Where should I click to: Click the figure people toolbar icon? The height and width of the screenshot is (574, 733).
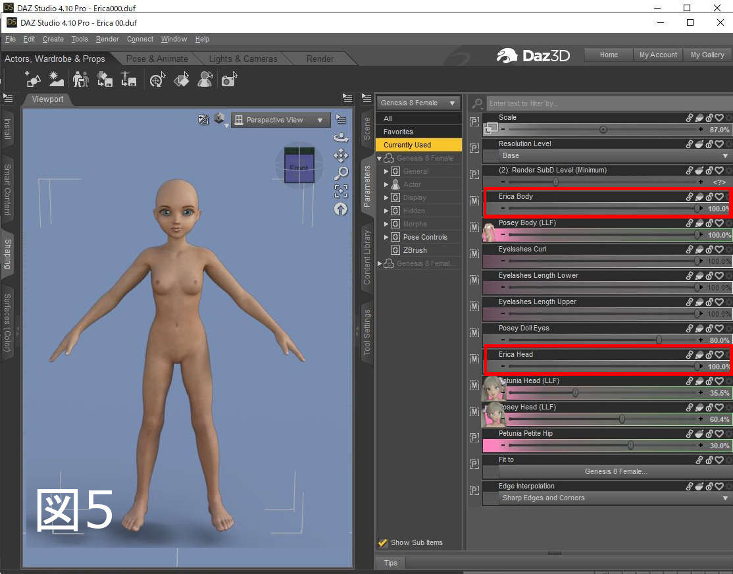click(81, 80)
